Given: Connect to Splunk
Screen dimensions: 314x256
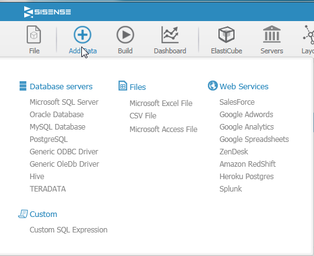Looking at the screenshot, I should coord(231,189).
